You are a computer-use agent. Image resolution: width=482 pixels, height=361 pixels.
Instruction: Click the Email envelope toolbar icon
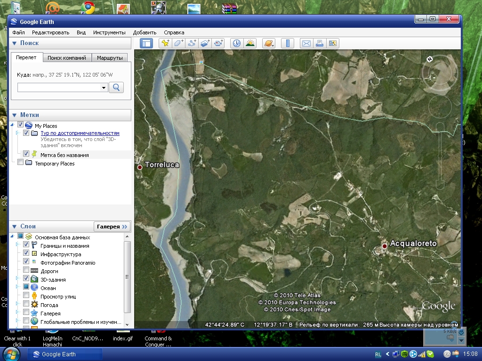pyautogui.click(x=306, y=43)
